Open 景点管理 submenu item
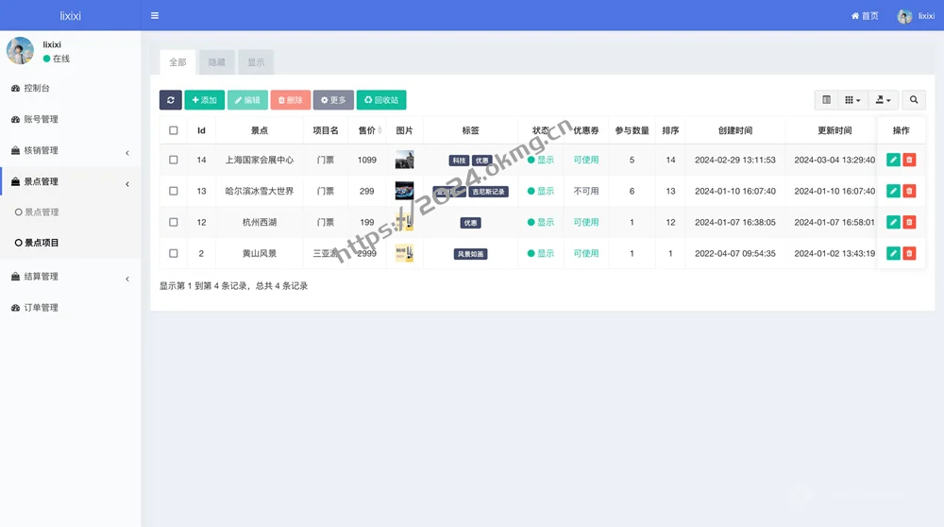 [42, 212]
